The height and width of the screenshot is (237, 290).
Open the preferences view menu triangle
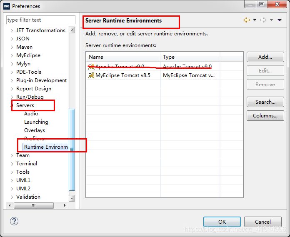pos(280,20)
